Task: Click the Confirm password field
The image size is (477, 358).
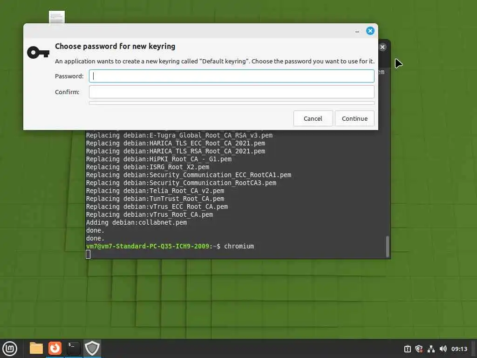Action: click(x=232, y=92)
